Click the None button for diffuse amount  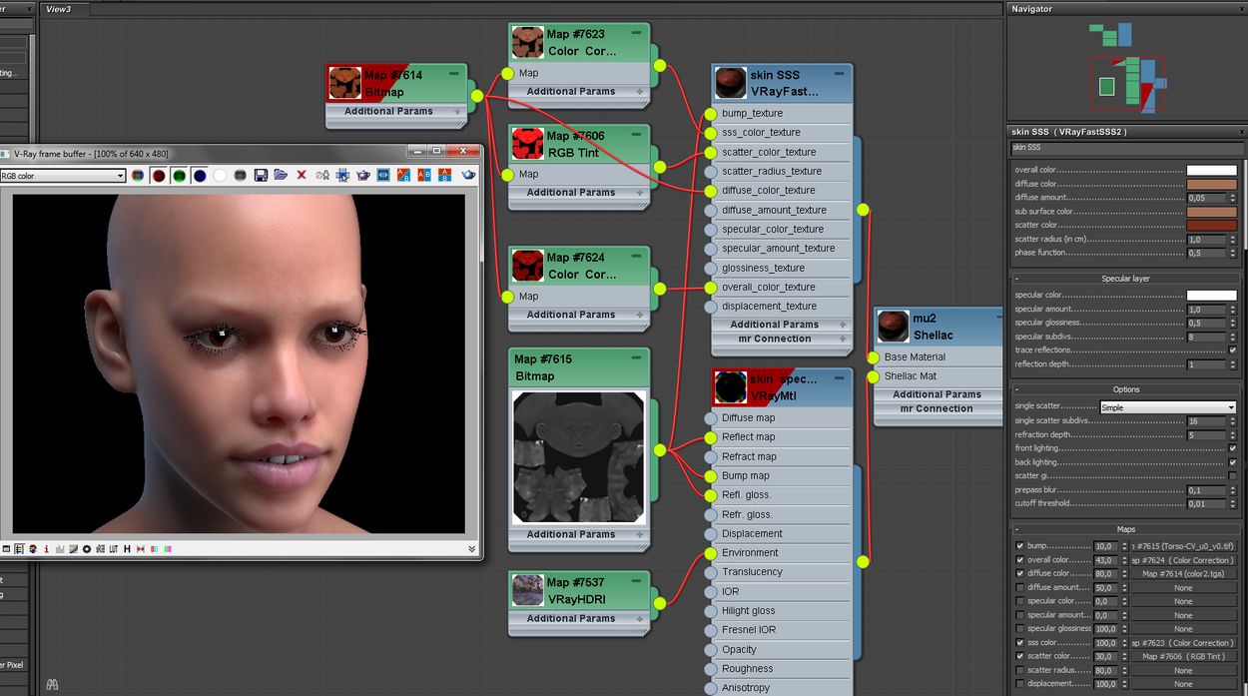pos(1183,588)
